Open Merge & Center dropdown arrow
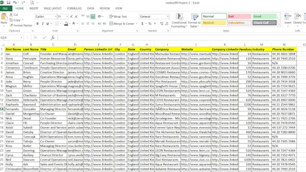 137,23
